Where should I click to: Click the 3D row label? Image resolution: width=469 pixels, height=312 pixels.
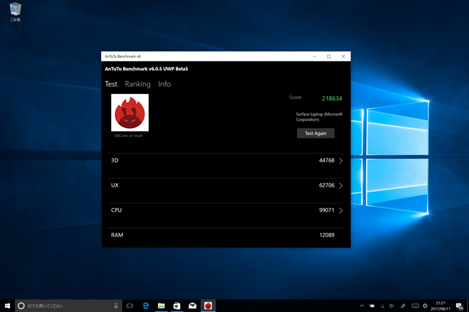pyautogui.click(x=114, y=160)
